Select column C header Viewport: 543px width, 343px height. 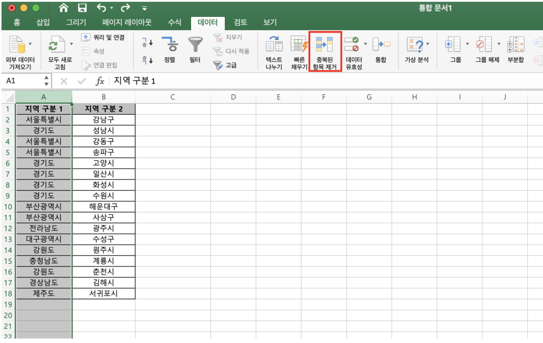coord(173,97)
